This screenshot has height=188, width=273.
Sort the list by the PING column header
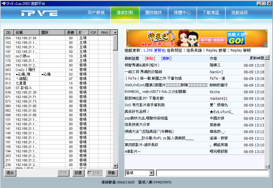pyautogui.click(x=104, y=32)
